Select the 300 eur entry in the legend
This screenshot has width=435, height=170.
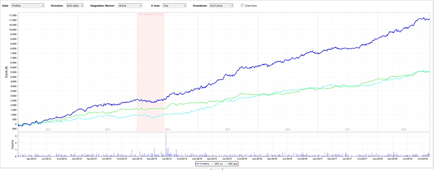(217, 164)
